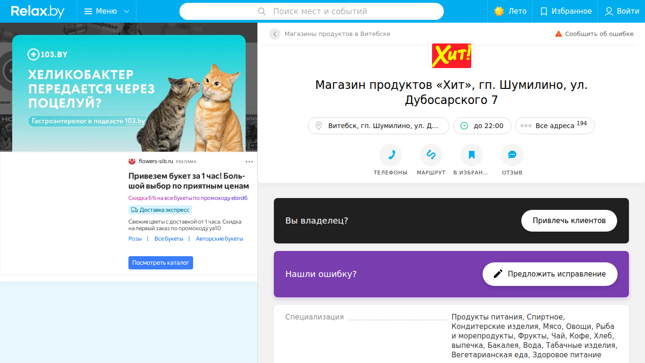
Task: Click the store title Магазин продуктов «Хит»
Action: (451, 93)
